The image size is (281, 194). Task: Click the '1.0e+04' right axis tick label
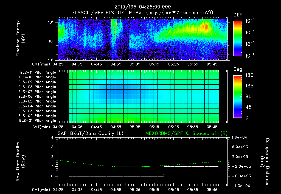(x=239, y=137)
